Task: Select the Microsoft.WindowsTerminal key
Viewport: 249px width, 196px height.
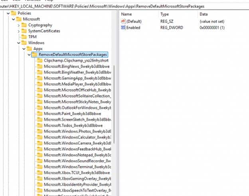Action: pyautogui.click(x=77, y=167)
